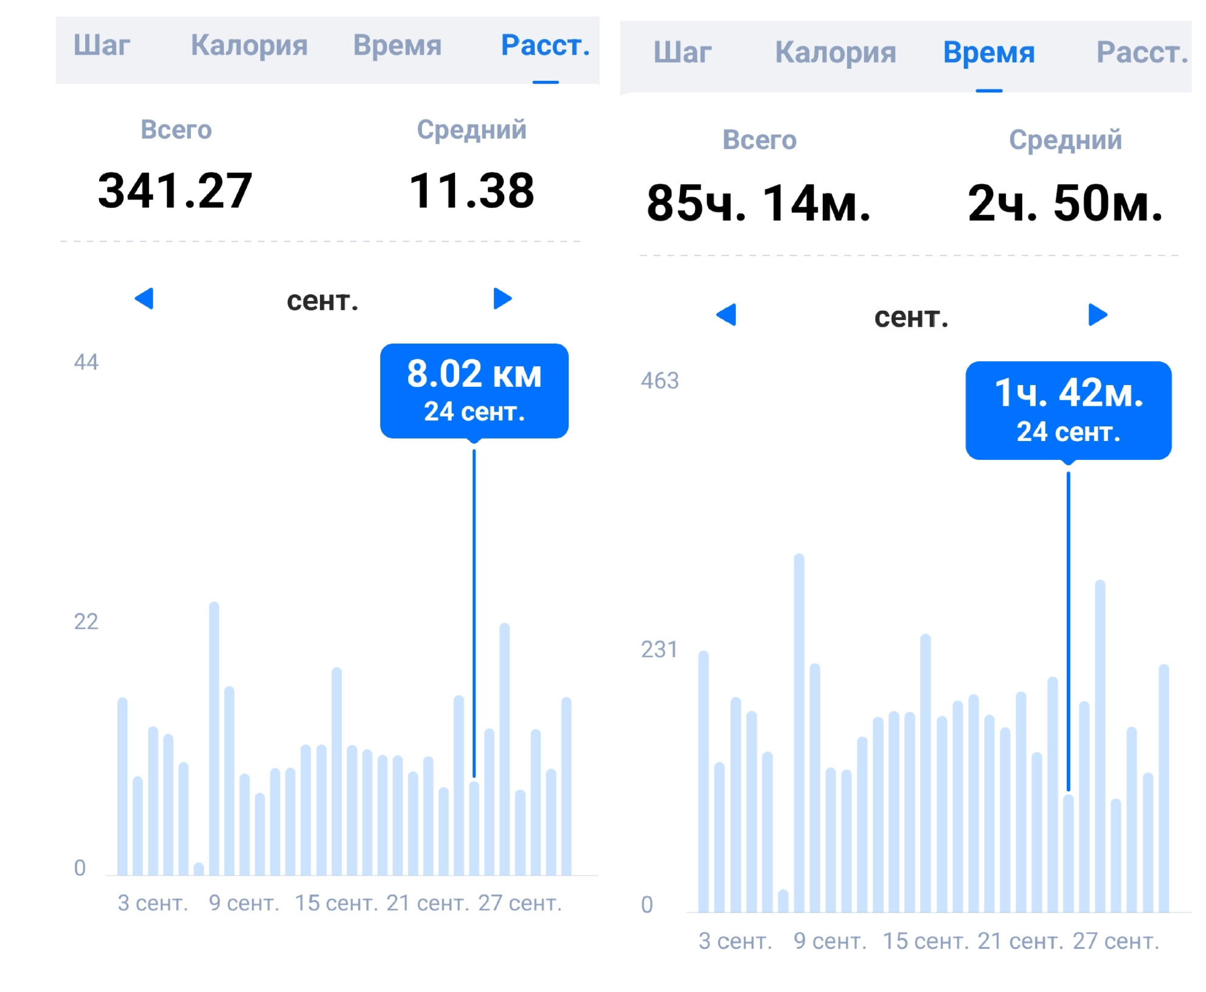Go to previous month in time chart
This screenshot has height=992, width=1206.
[727, 315]
